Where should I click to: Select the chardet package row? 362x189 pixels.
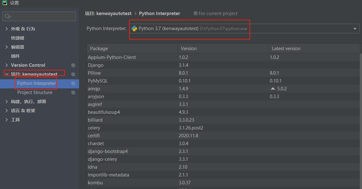[x=223, y=144]
